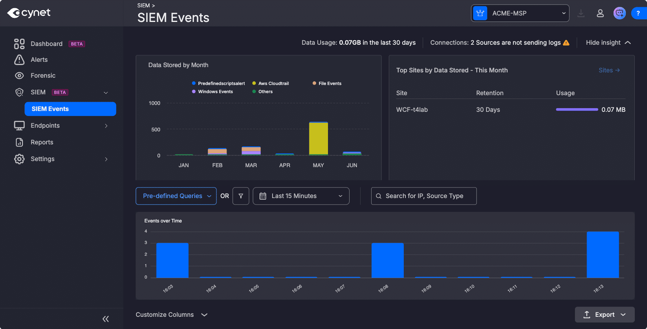Open the chat assistant avatar icon
This screenshot has width=647, height=329.
619,13
